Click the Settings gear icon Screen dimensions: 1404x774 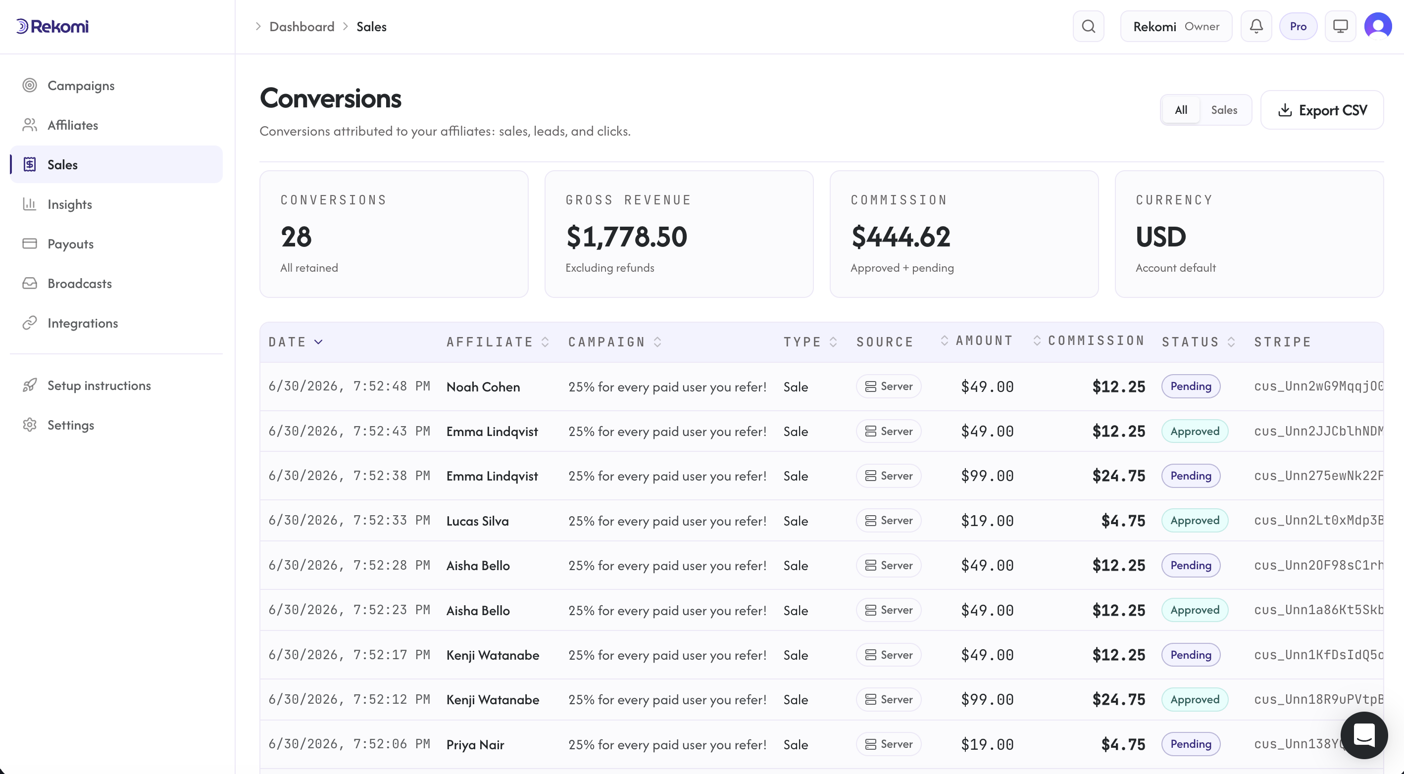coord(29,425)
